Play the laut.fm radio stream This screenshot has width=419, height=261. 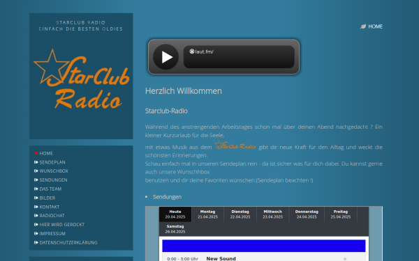tap(166, 57)
